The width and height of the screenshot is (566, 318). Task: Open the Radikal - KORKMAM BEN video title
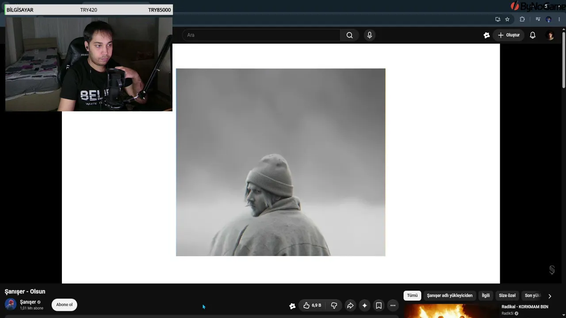pos(525,307)
